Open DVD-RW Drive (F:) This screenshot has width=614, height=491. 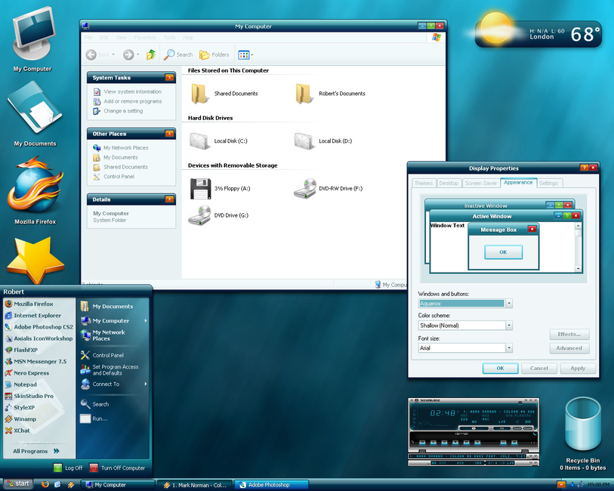click(x=328, y=188)
